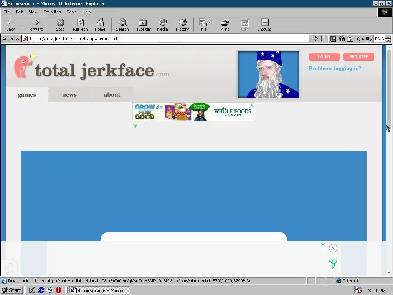Click the Go arrow beside address bar
This screenshot has height=295, width=393.
(315, 39)
